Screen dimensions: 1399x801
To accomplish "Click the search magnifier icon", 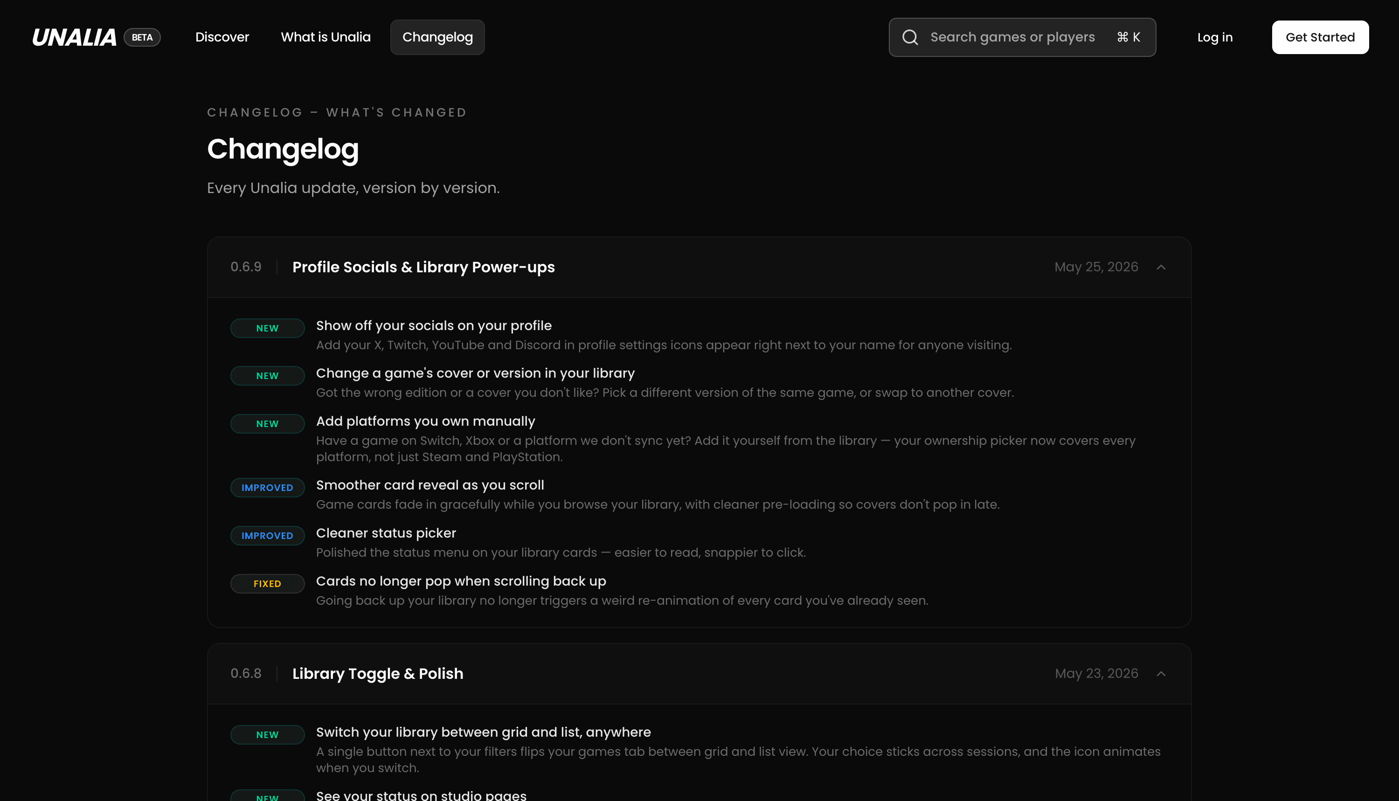I will (910, 37).
